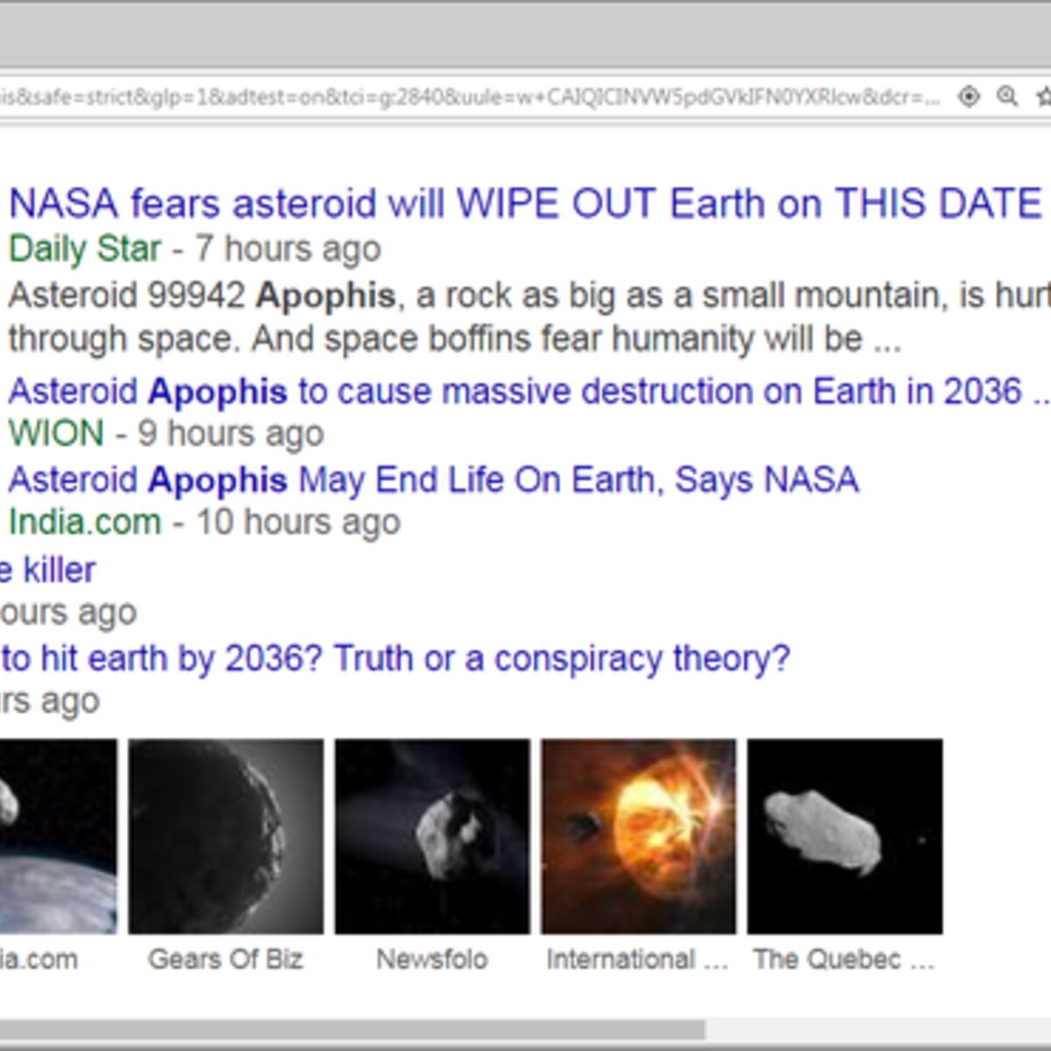Click the Gears Of Biz caption
The width and height of the screenshot is (1051, 1051).
point(226,960)
